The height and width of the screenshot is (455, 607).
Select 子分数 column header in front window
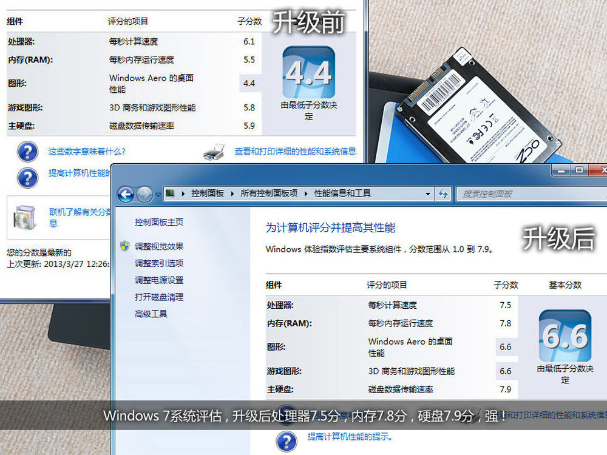click(506, 285)
